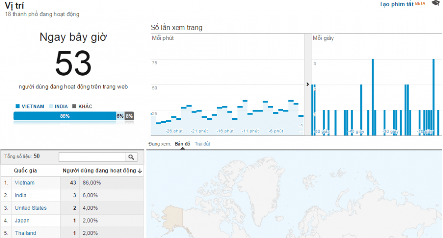Click the blue 86% Vietnam bar segment
The height and width of the screenshot is (238, 443).
[x=65, y=116]
